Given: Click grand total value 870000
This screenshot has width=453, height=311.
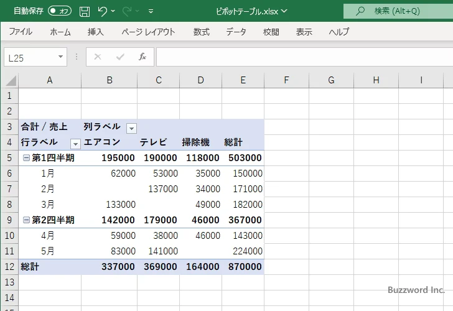Looking at the screenshot, I should pyautogui.click(x=245, y=267).
